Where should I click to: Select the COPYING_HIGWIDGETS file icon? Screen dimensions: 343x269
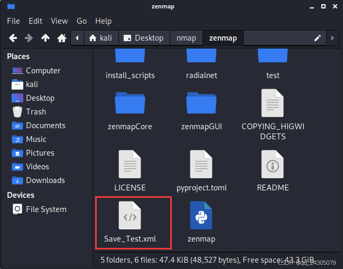click(273, 103)
